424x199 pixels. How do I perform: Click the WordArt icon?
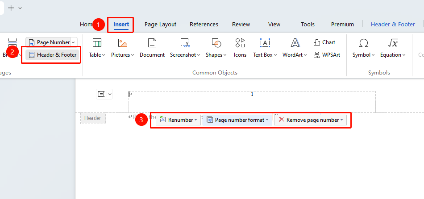[x=295, y=43]
